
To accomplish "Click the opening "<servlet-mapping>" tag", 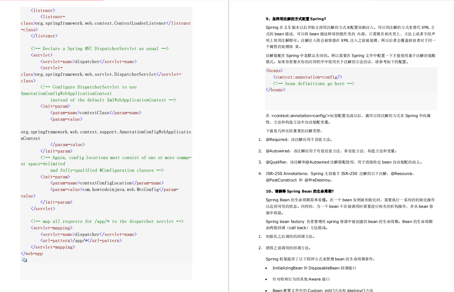I will [x=51, y=228].
